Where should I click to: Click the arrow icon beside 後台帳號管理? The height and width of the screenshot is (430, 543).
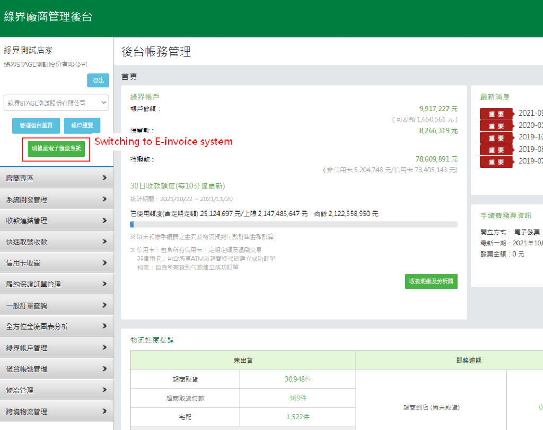point(106,368)
